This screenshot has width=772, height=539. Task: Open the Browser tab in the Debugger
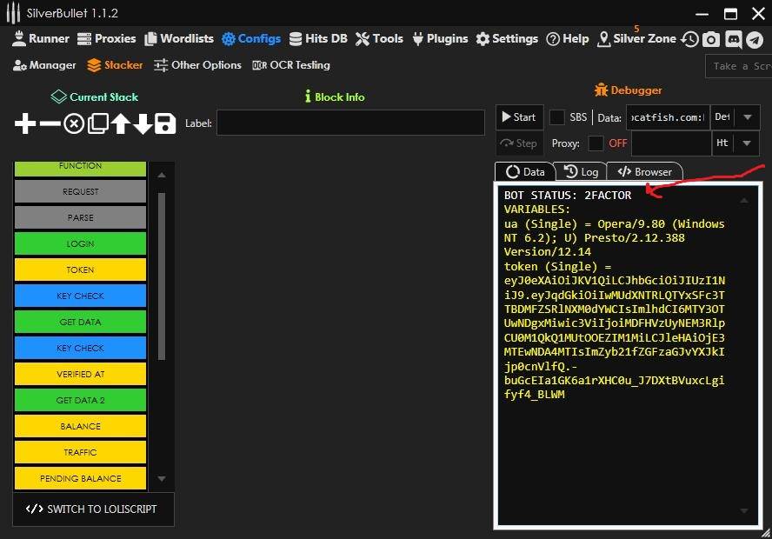coord(644,172)
